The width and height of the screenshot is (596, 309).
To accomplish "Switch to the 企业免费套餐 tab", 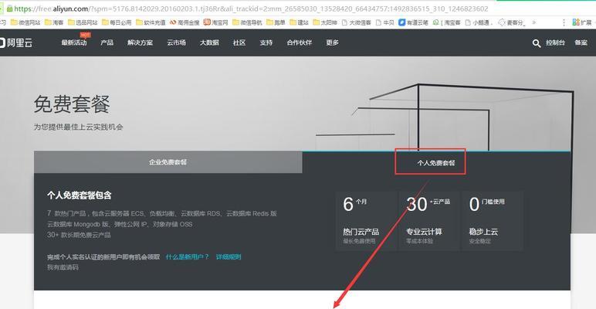I will tap(168, 162).
